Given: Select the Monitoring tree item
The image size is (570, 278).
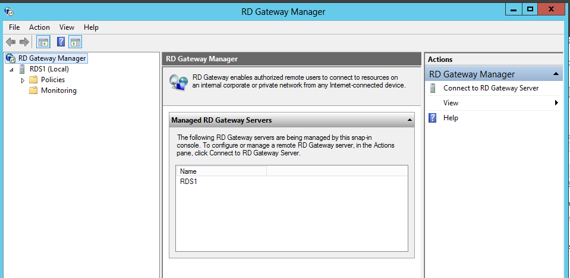Looking at the screenshot, I should pyautogui.click(x=58, y=90).
